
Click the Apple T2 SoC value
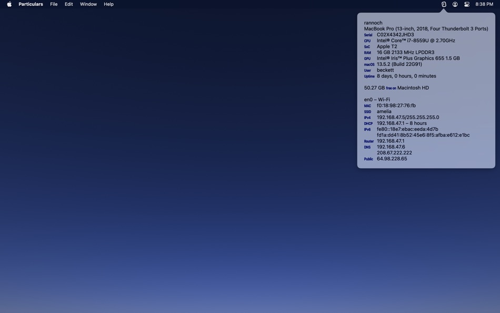point(387,46)
